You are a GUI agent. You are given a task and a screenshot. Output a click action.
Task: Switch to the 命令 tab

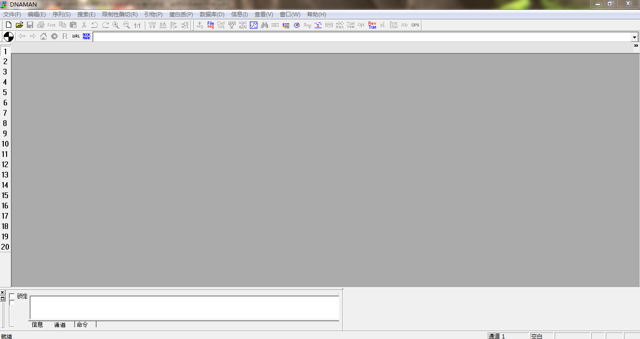pos(83,324)
